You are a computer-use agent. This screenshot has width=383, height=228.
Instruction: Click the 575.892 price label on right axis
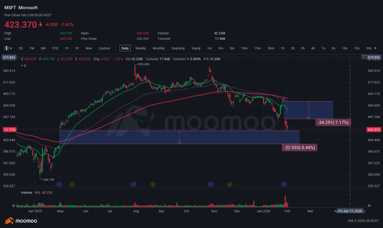[x=374, y=58]
